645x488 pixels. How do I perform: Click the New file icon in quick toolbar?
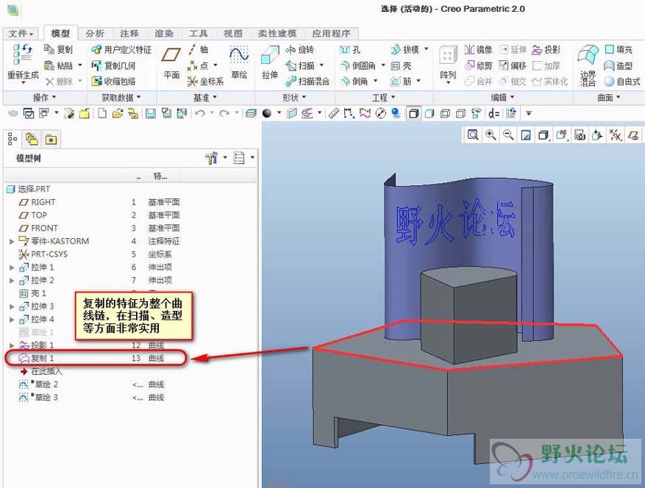coord(102,113)
